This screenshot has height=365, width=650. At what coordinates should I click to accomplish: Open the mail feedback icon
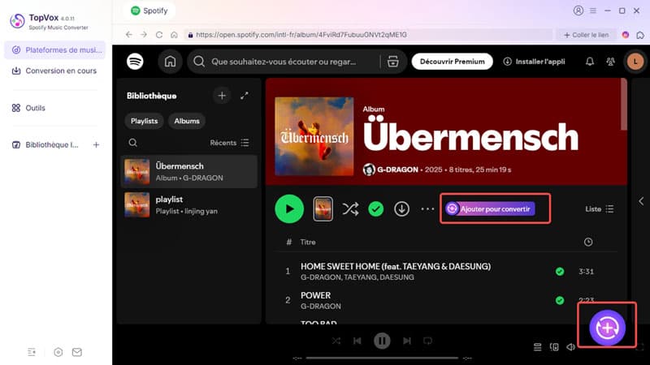click(77, 352)
